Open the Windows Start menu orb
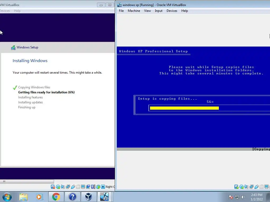The width and height of the screenshot is (270, 202). point(7,197)
